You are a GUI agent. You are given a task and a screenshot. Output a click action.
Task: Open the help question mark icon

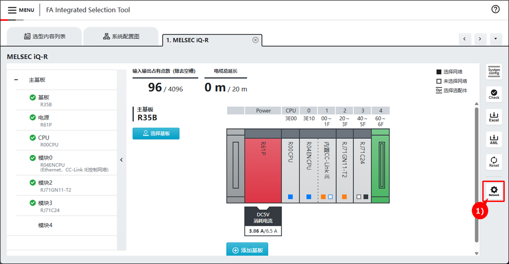pos(495,9)
